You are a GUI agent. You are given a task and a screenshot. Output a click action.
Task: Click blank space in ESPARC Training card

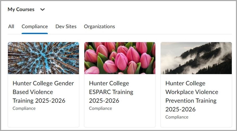point(120,119)
